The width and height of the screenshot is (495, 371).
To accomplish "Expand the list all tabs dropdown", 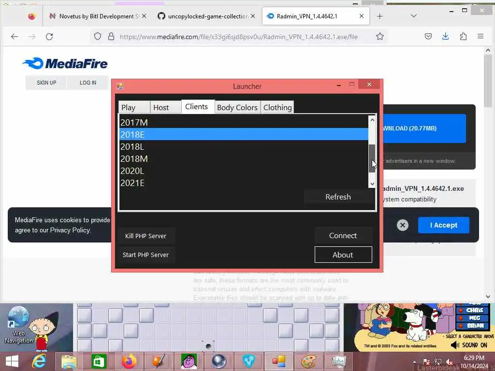I will click(x=414, y=16).
